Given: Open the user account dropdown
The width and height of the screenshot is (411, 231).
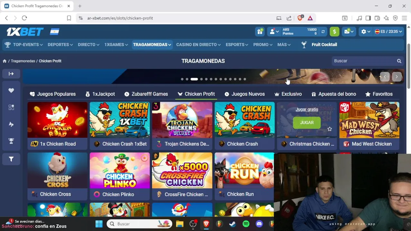Looking at the screenshot, I should tap(274, 31).
